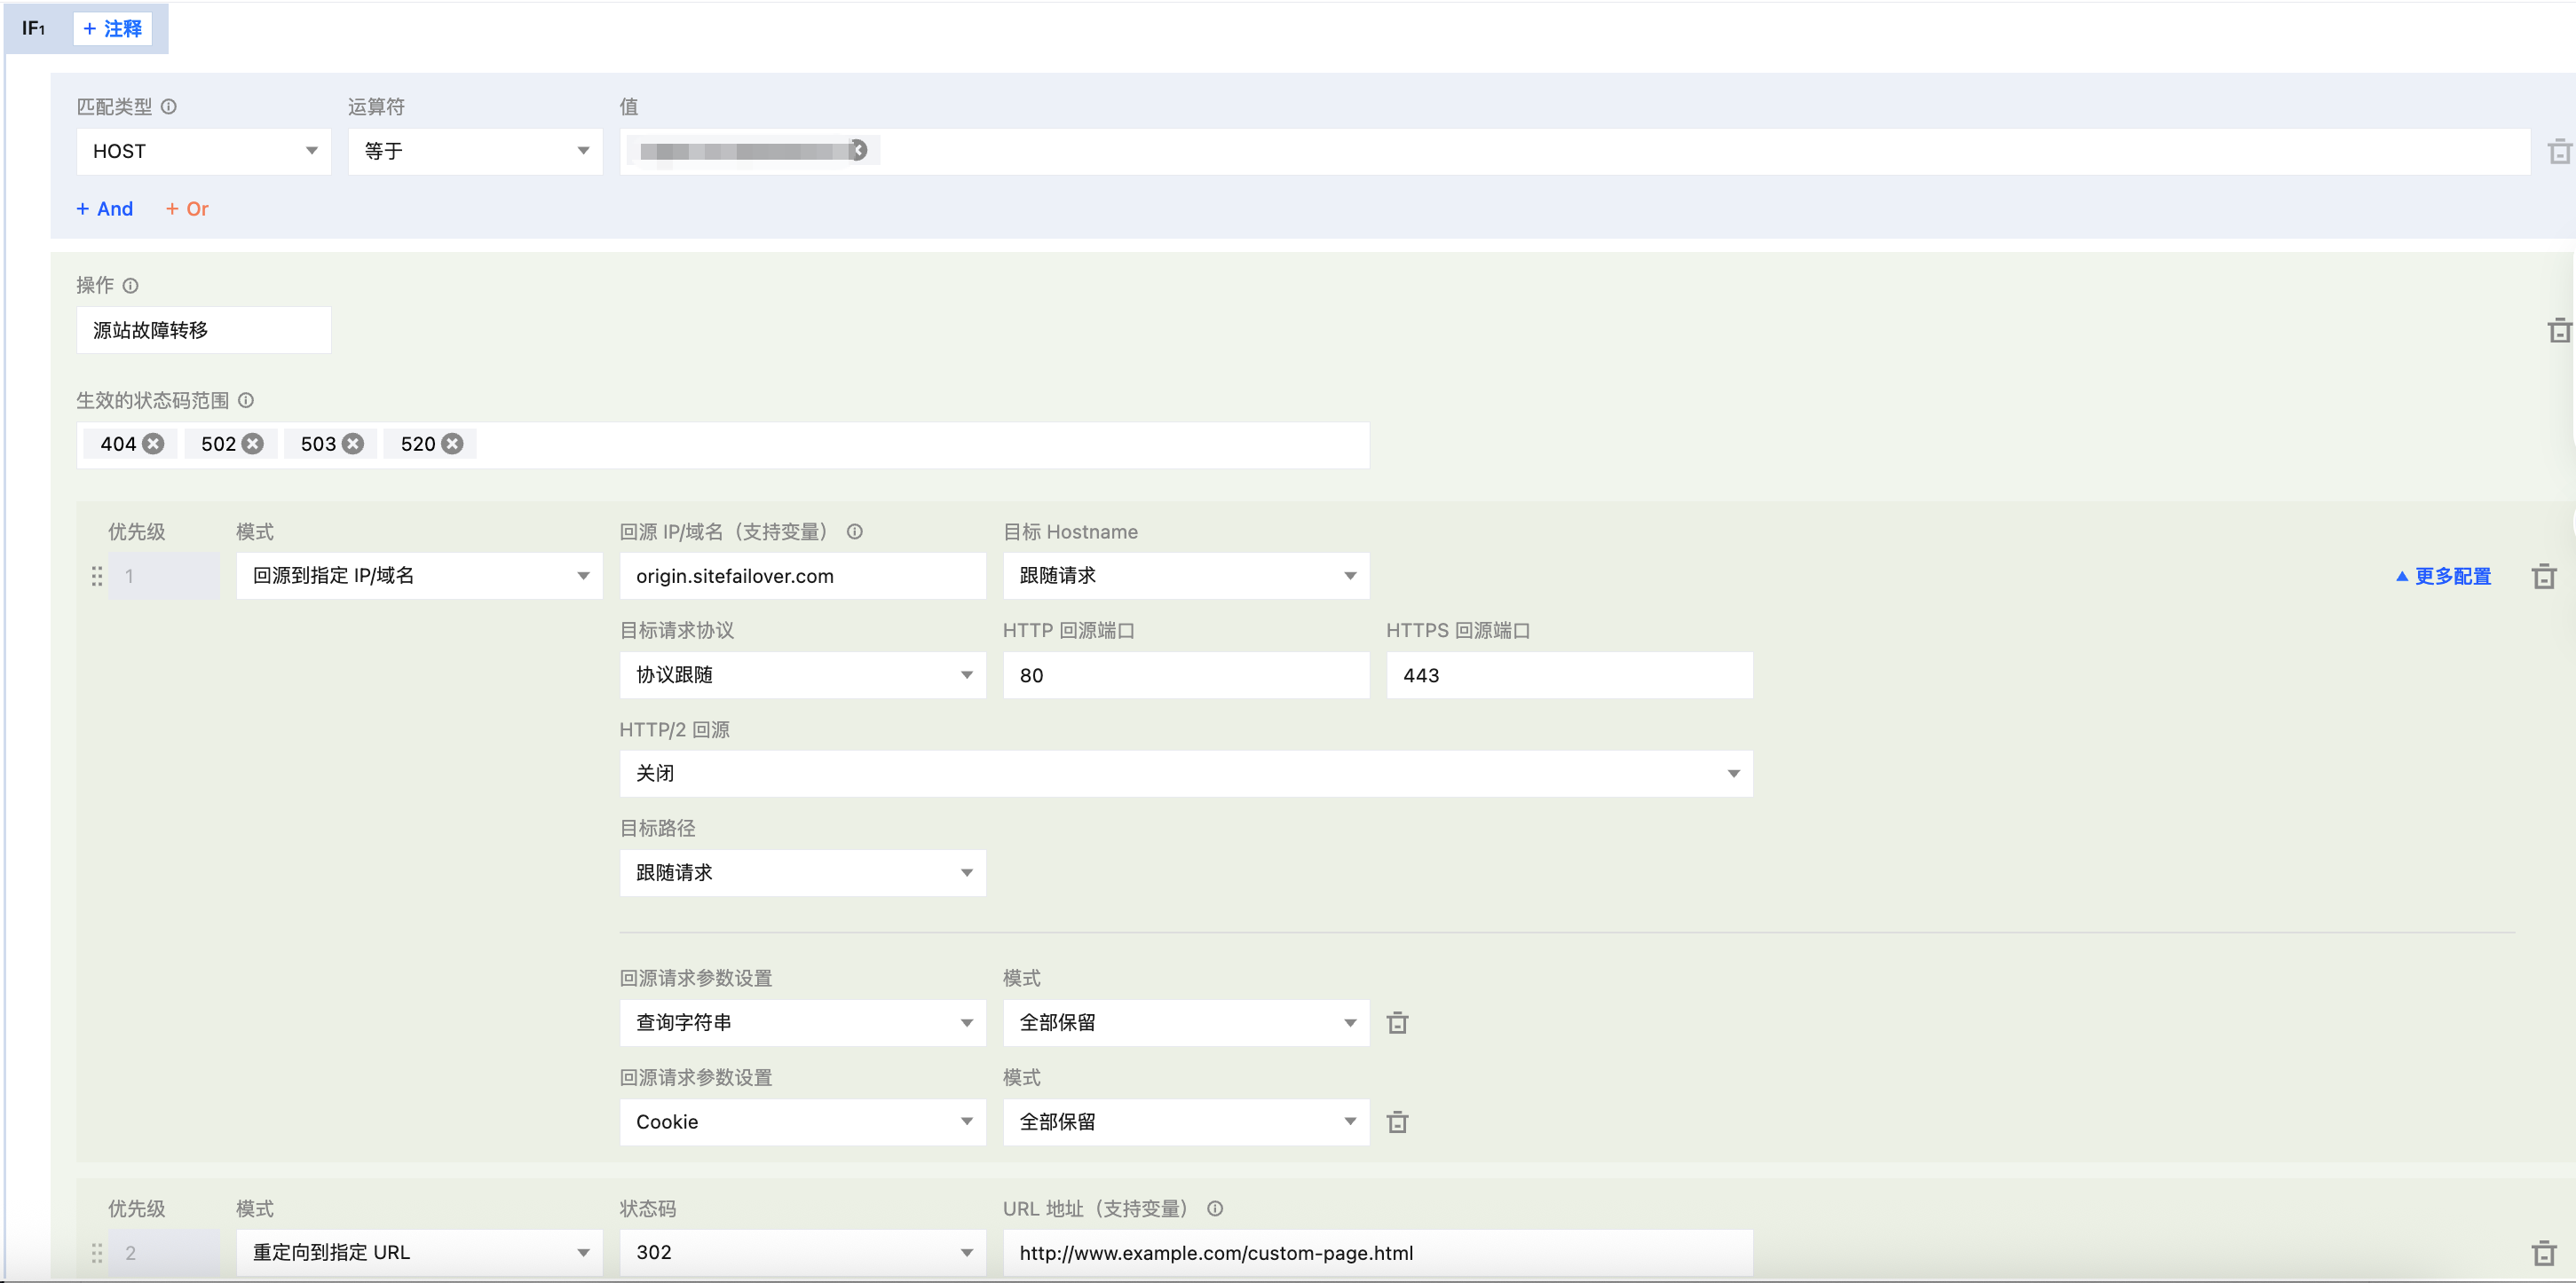Open the HTTP/2 回源 关闭 dropdown

tap(1186, 775)
